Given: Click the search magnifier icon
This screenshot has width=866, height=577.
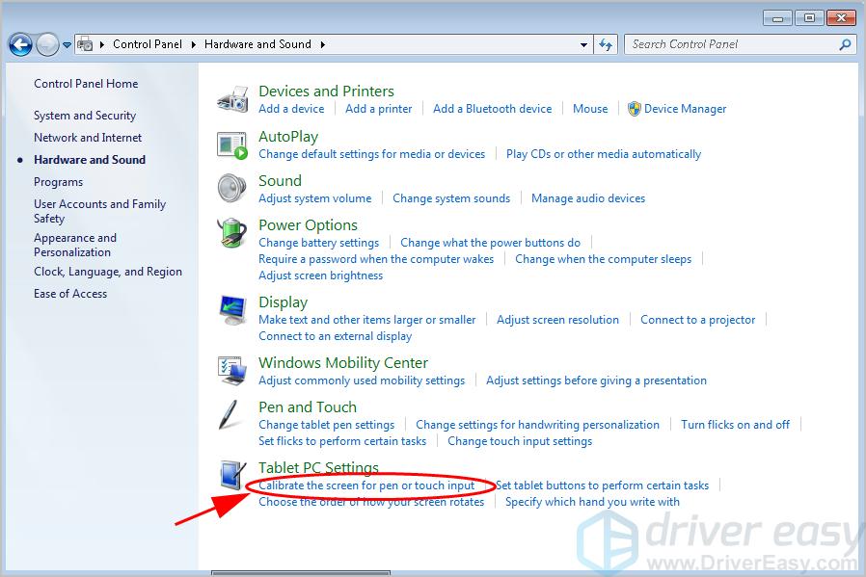Looking at the screenshot, I should click(845, 44).
